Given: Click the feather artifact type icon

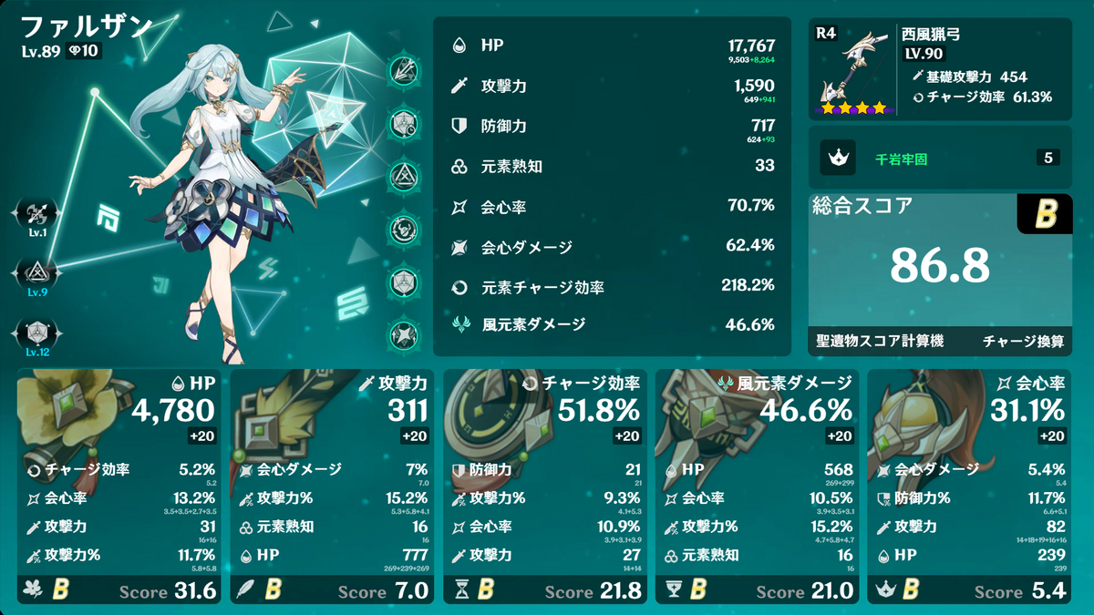Looking at the screenshot, I should point(245,590).
